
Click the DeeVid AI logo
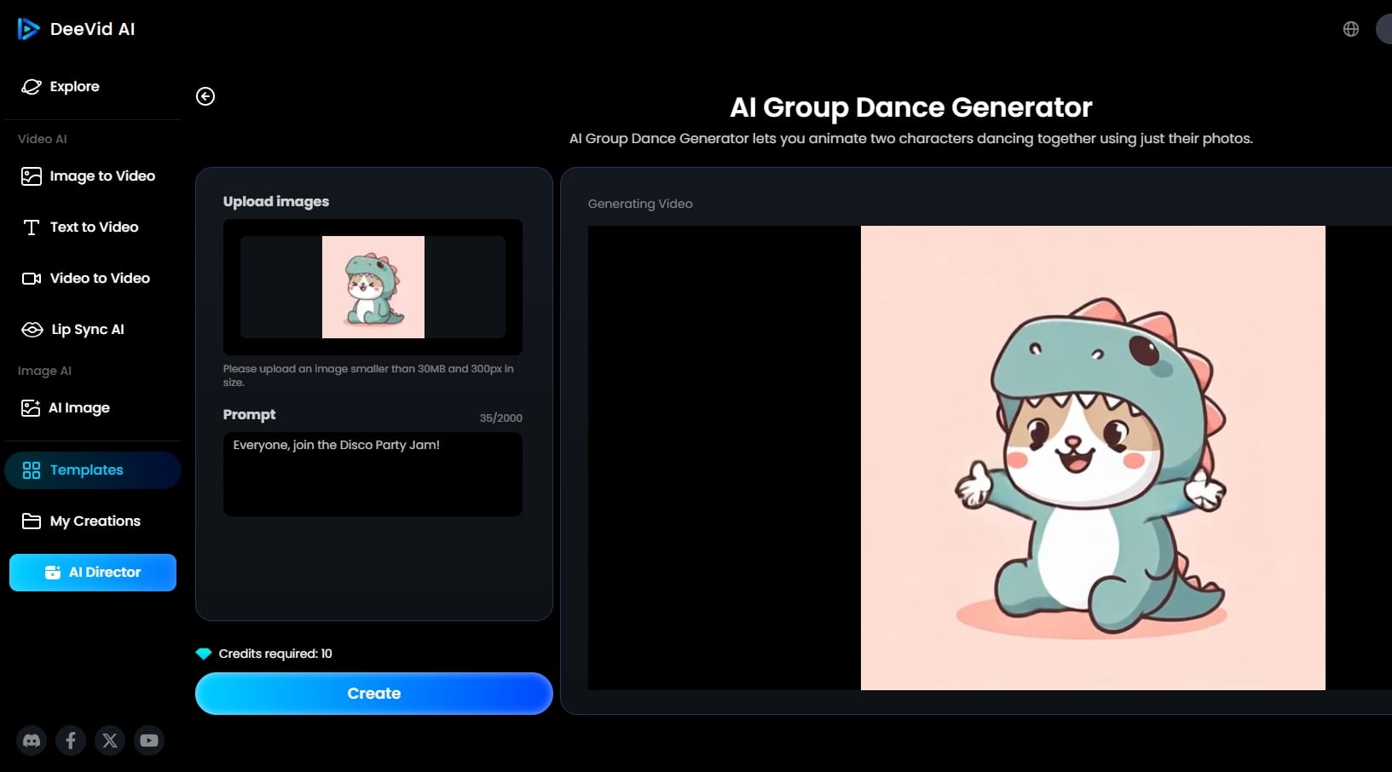(77, 29)
